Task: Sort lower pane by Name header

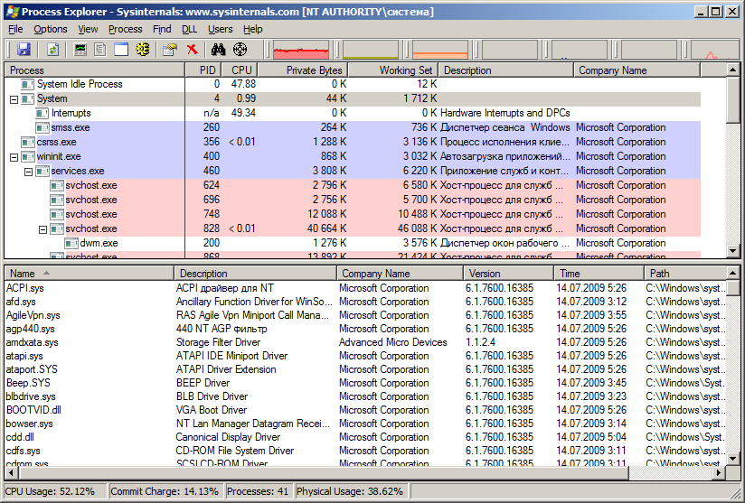Action: click(x=90, y=274)
